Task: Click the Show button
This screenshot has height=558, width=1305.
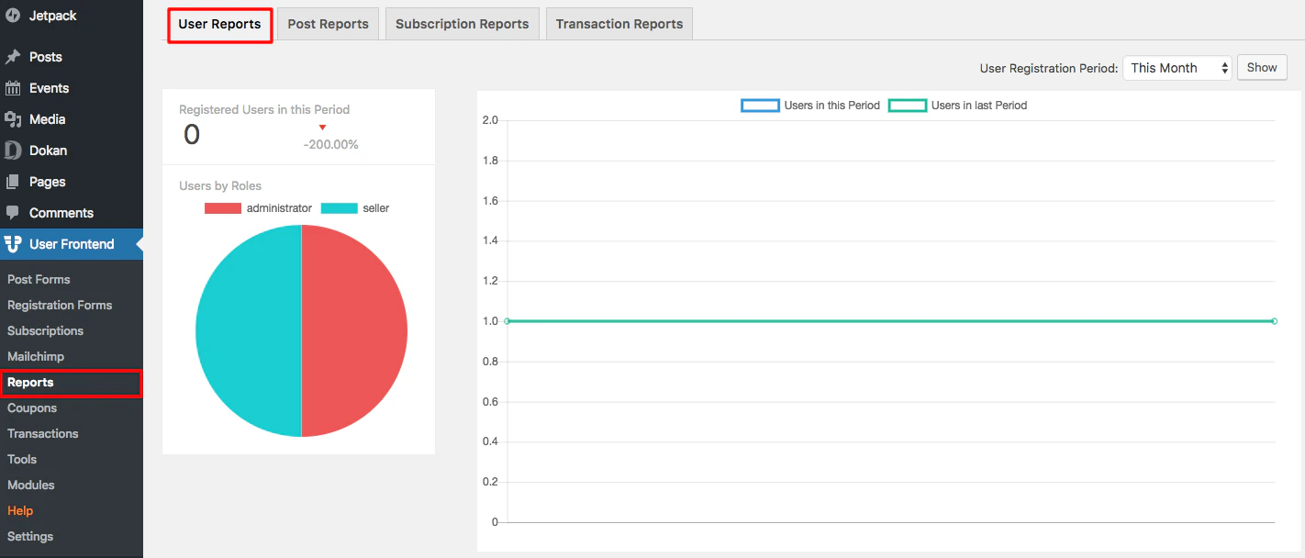Action: point(1262,68)
